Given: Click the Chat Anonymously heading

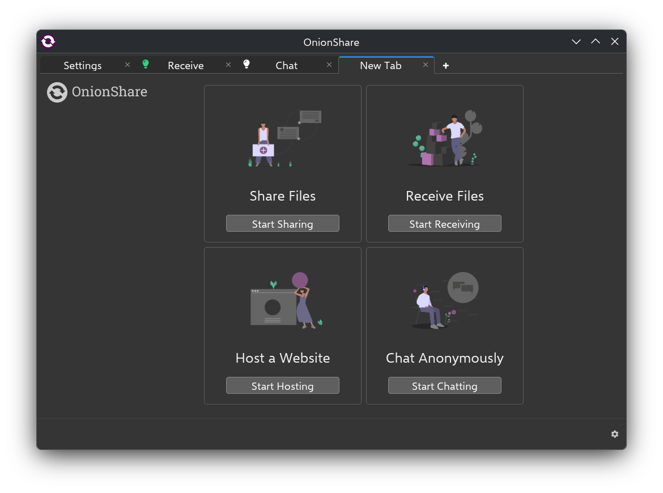Looking at the screenshot, I should [444, 359].
